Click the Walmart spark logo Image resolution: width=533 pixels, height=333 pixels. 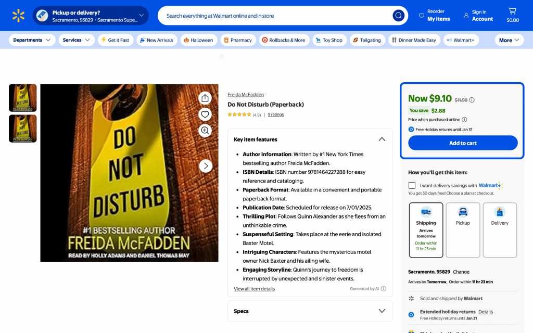point(18,16)
